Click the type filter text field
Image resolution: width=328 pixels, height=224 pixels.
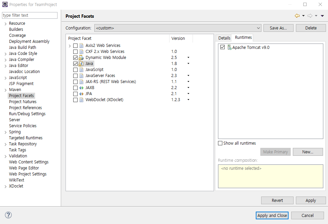tap(30, 15)
